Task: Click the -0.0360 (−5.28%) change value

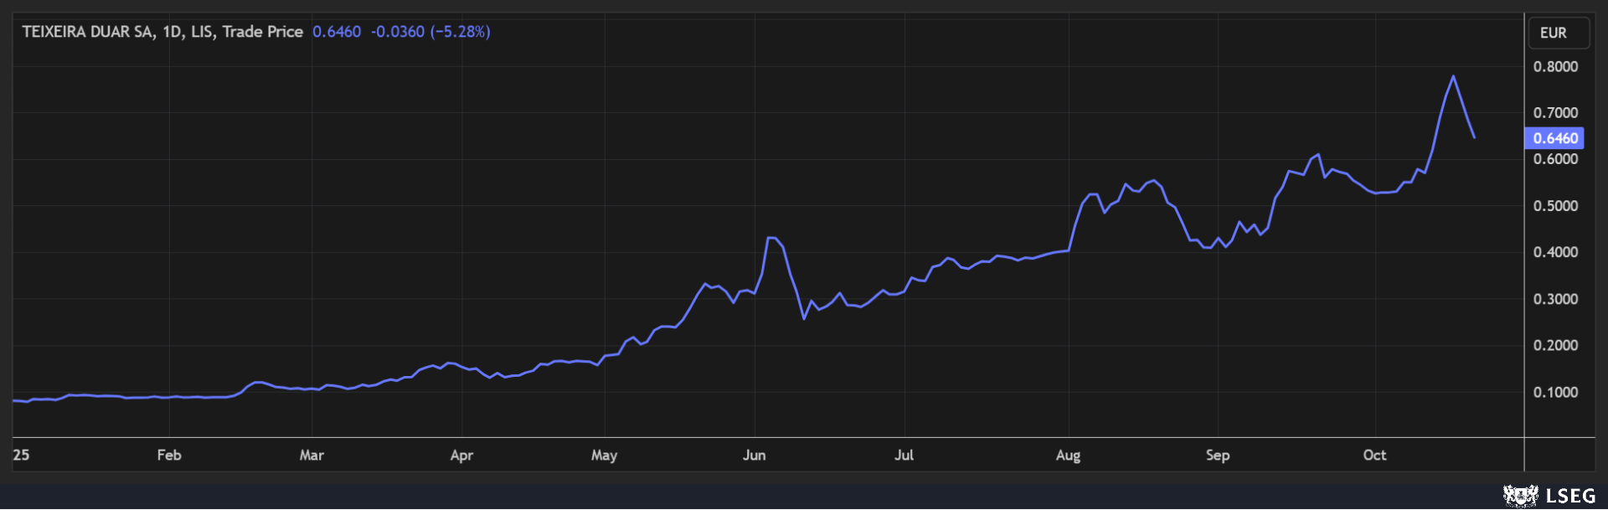Action: [430, 32]
